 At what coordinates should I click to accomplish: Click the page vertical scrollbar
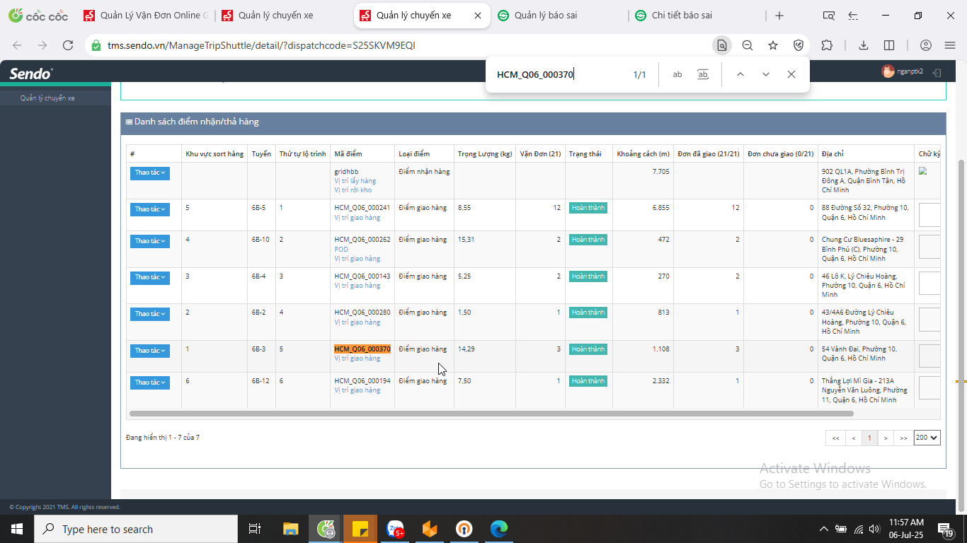click(961, 336)
